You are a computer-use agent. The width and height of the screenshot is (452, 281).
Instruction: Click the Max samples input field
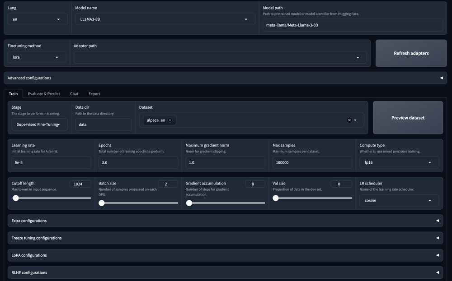point(312,162)
